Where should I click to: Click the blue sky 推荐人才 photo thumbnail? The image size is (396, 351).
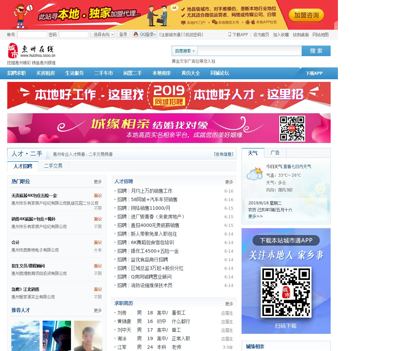tap(25, 336)
